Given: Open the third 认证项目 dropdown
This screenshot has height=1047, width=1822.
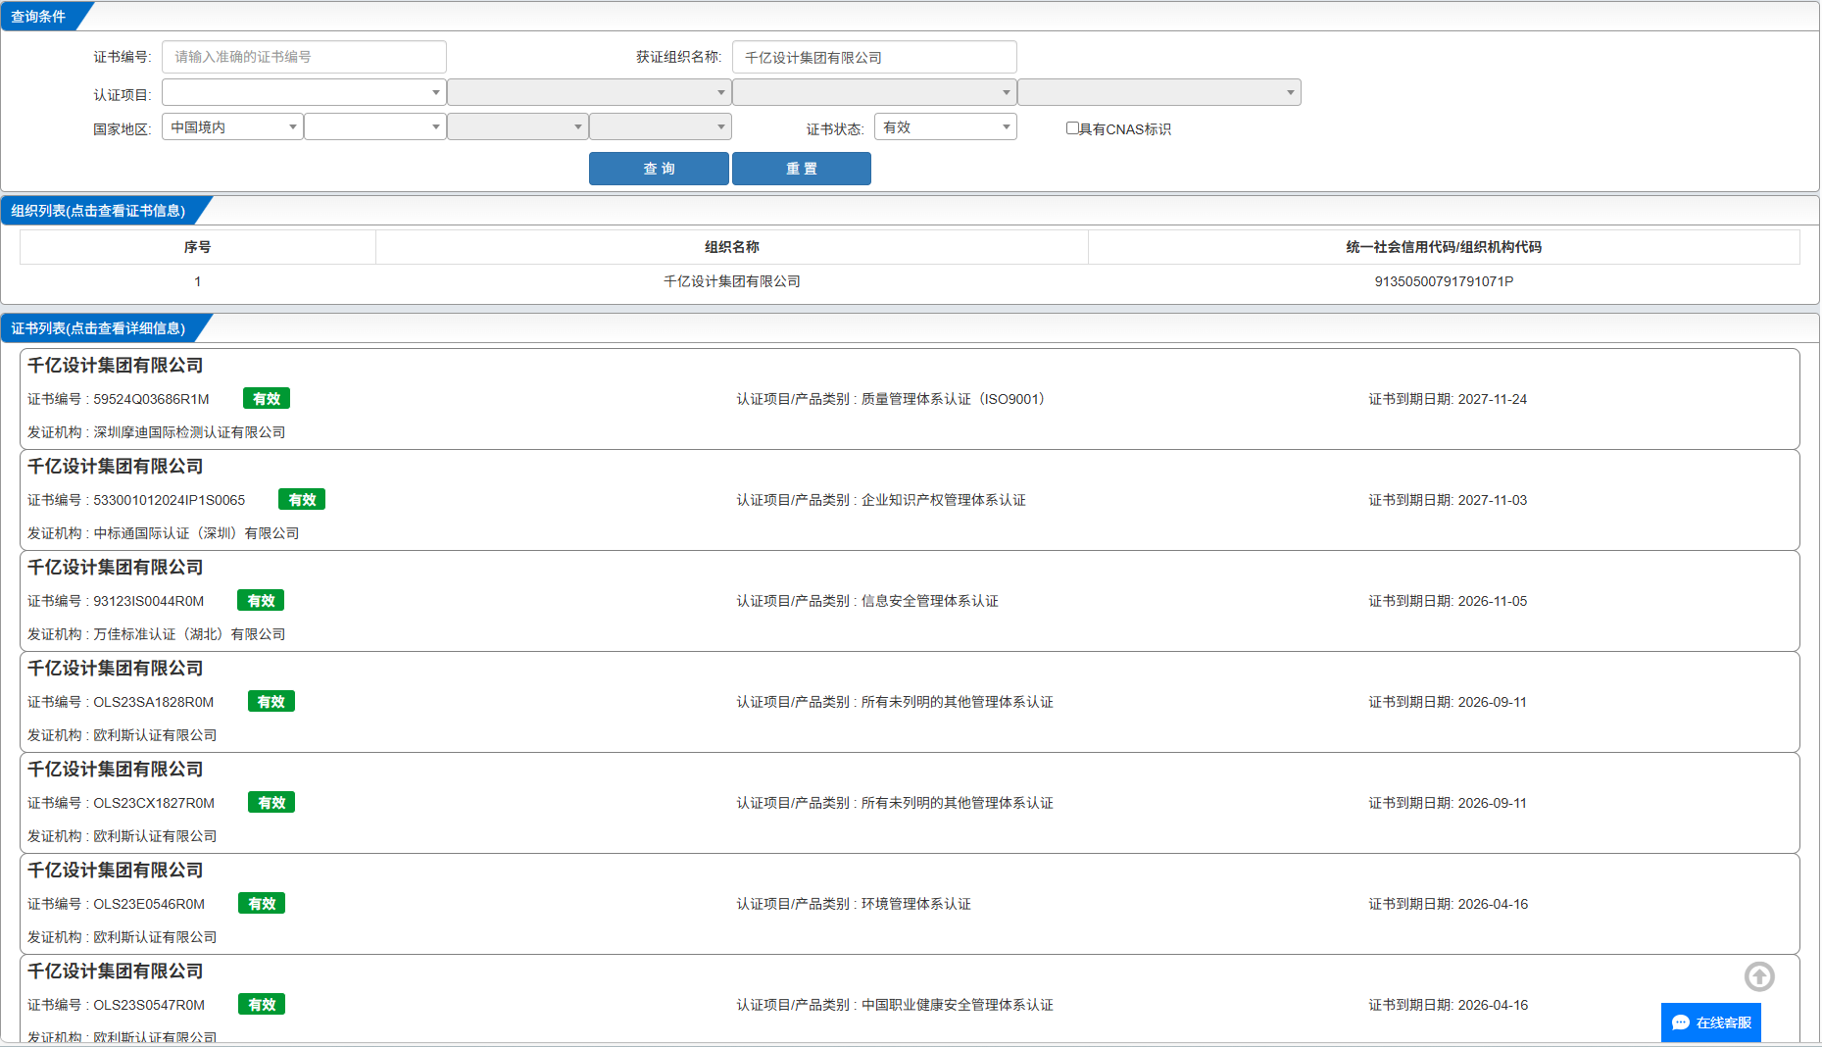Looking at the screenshot, I should [874, 92].
